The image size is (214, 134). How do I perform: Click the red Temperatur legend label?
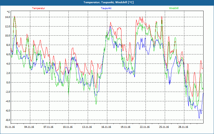pos(39,8)
